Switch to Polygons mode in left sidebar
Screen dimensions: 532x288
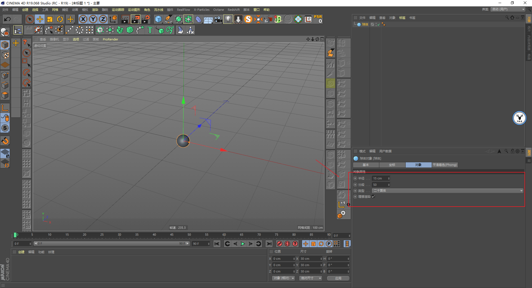5,95
